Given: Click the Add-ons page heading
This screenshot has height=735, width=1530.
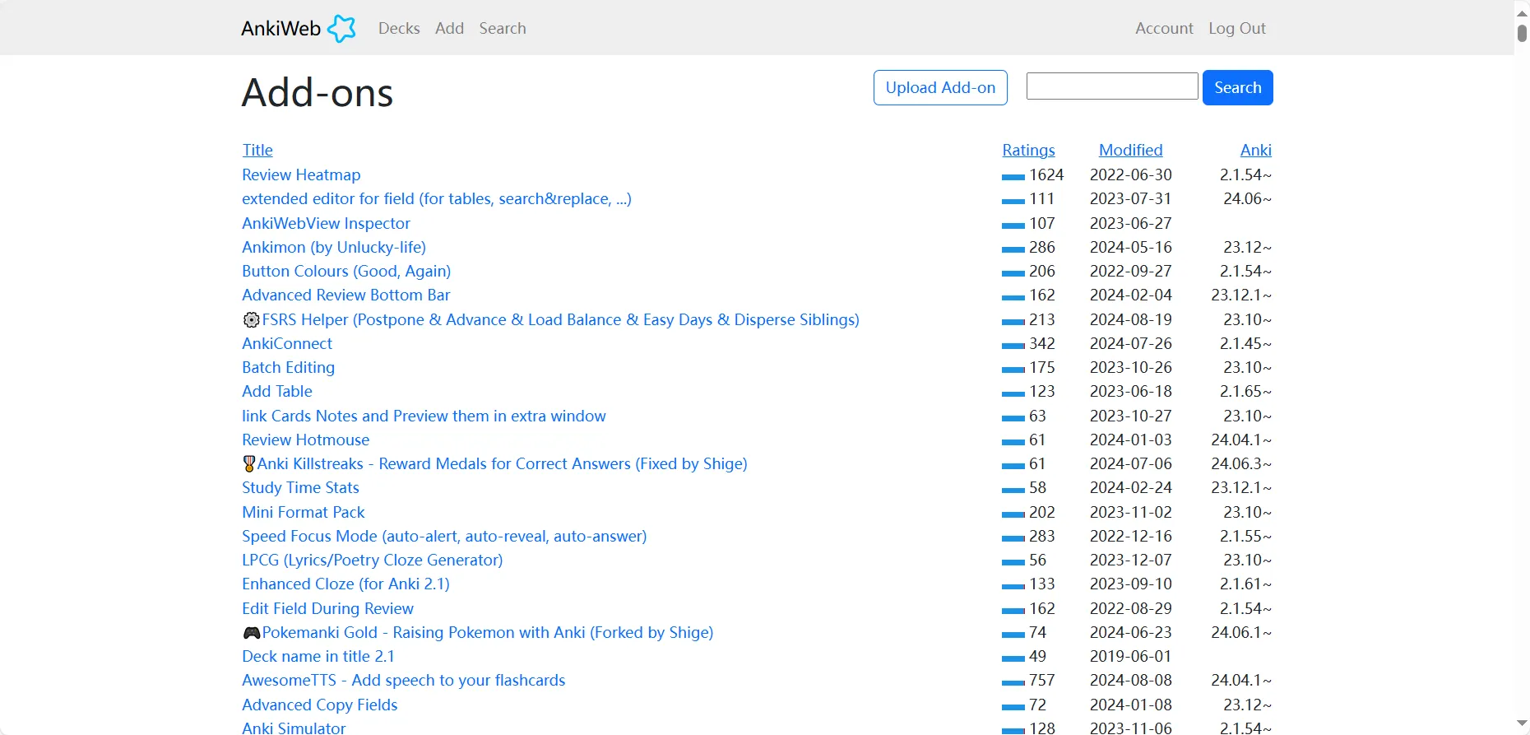Looking at the screenshot, I should click(x=318, y=92).
